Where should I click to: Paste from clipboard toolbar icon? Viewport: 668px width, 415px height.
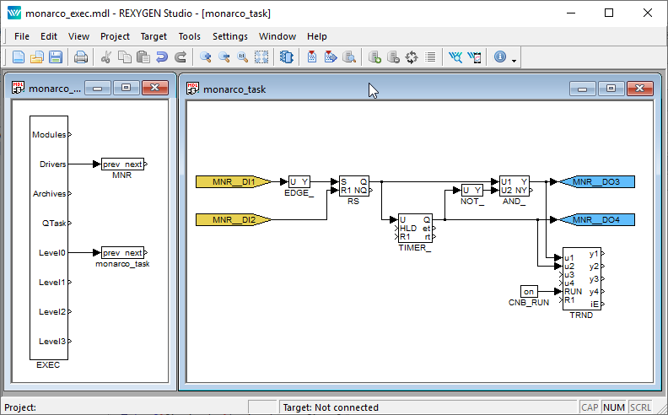[143, 57]
